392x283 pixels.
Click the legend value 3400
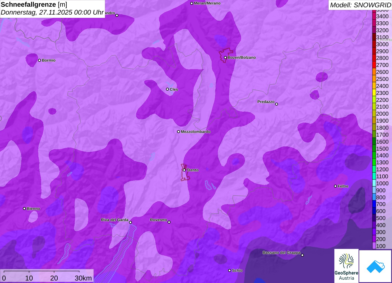point(382,16)
